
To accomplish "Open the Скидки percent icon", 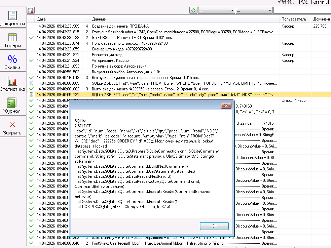I will pos(12,59).
